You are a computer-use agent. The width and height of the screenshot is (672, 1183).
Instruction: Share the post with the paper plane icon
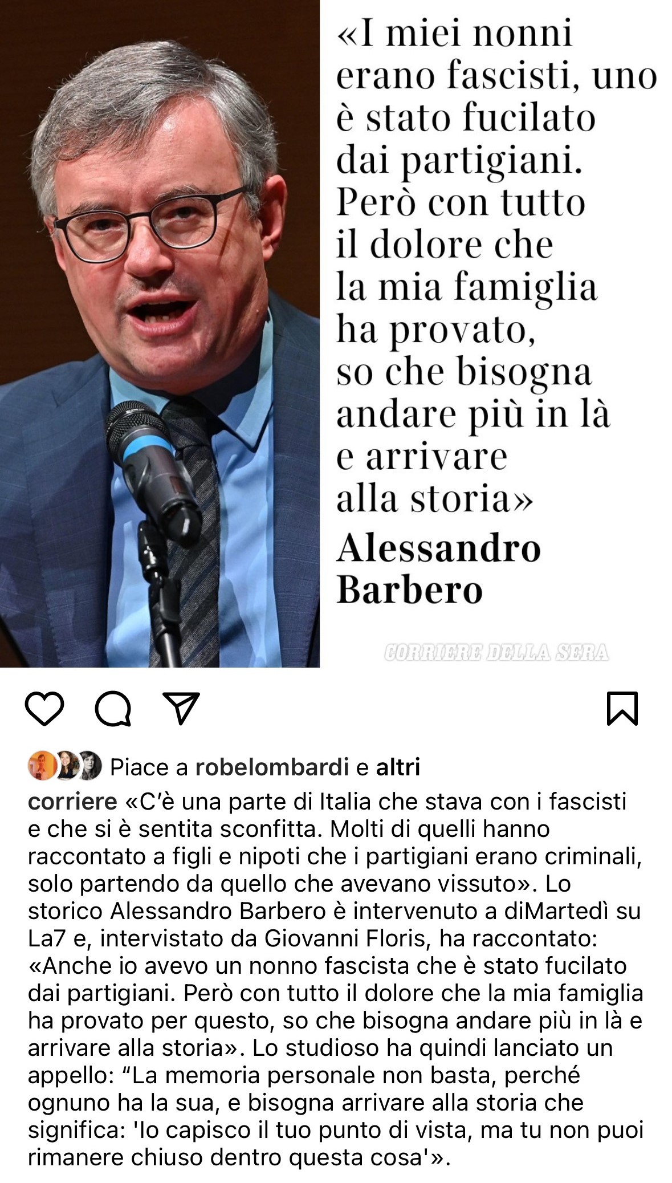pyautogui.click(x=181, y=708)
